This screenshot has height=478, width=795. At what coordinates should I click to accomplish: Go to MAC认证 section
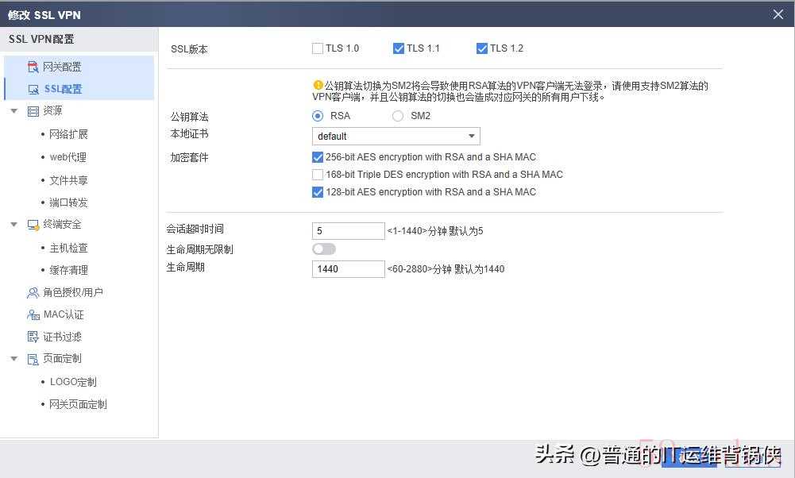[64, 314]
